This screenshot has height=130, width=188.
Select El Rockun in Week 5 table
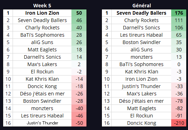pos(42,72)
